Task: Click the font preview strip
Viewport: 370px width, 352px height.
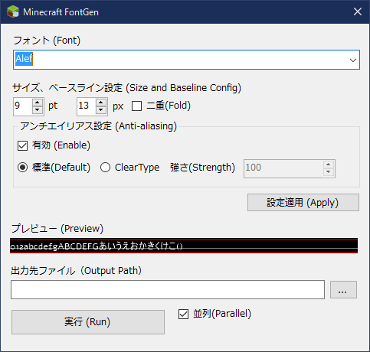Action: (184, 246)
